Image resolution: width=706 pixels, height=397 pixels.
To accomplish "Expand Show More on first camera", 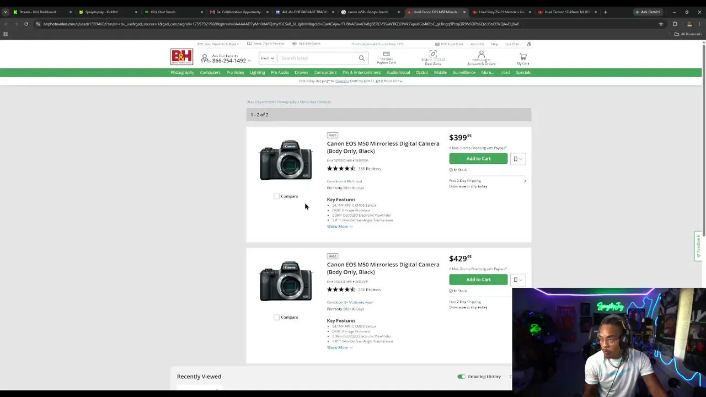I will (x=340, y=227).
